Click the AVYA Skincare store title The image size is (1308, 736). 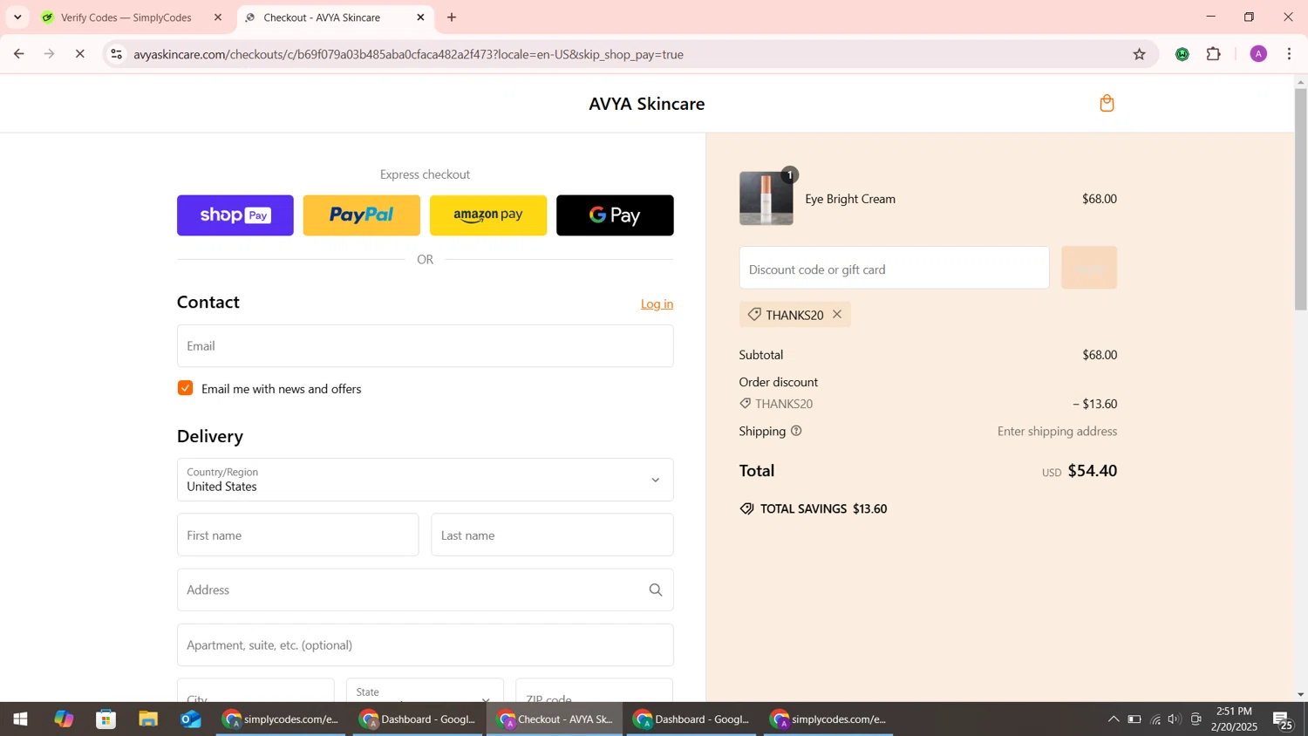647,104
